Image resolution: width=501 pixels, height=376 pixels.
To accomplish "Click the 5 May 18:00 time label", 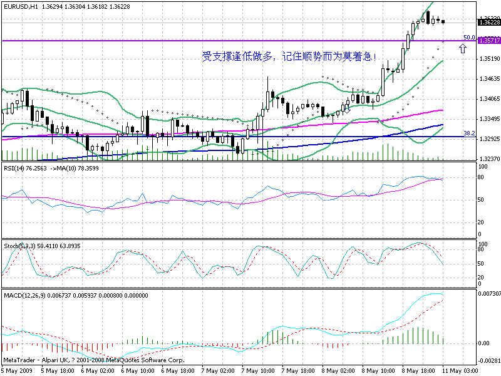I will [58, 371].
